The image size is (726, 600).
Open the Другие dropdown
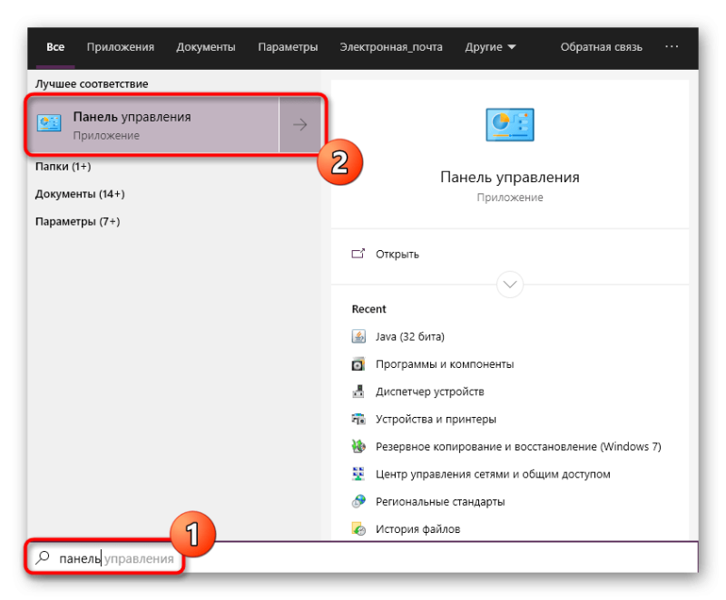tap(490, 47)
